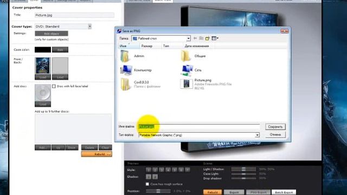Adjust the Case Light slider
The image size is (347, 195).
243,174
